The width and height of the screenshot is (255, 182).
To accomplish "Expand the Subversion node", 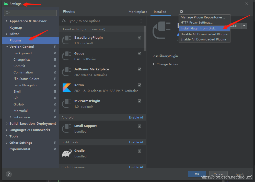I will [11, 117].
